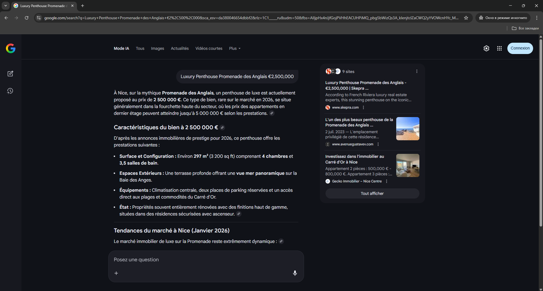Click the Google logo
The image size is (543, 291).
[11, 48]
